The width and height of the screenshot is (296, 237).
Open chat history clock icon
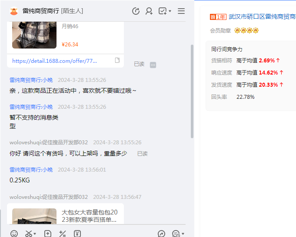click(136, 11)
